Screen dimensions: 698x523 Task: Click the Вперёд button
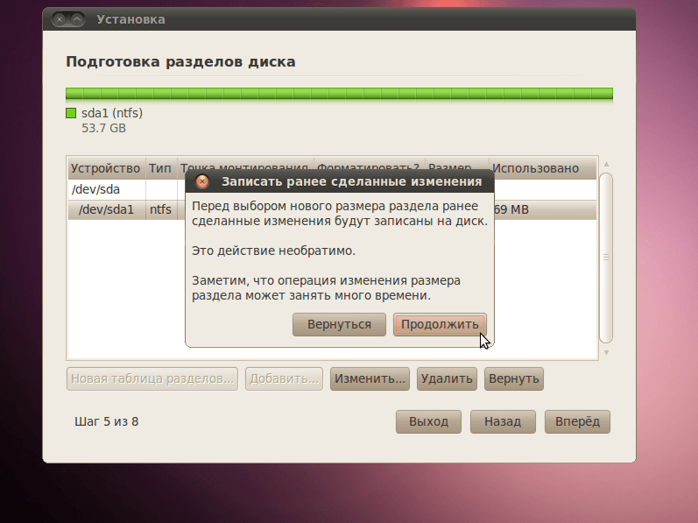[x=577, y=421]
